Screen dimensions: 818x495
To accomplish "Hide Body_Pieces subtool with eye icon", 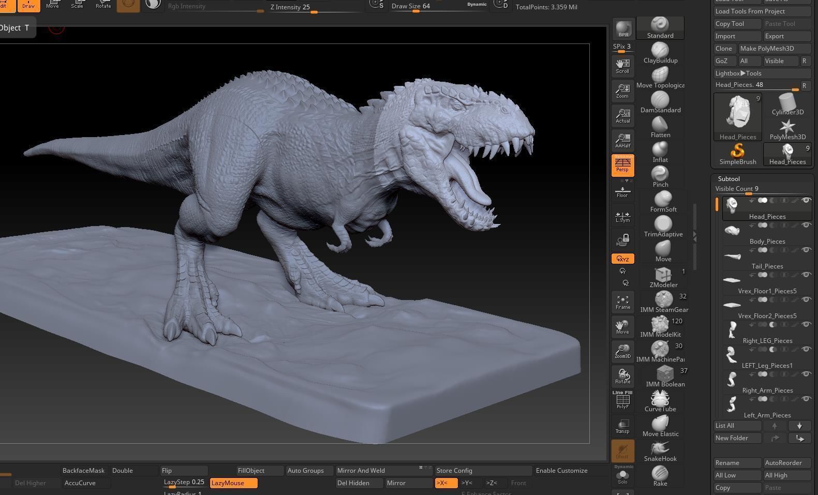I will click(x=806, y=226).
